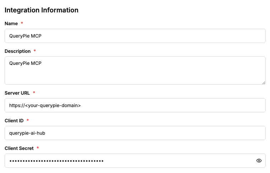Click the Client Secret label
This screenshot has width=270, height=173.
[19, 148]
